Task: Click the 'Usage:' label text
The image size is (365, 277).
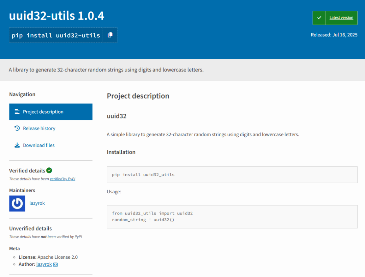Action: point(114,192)
